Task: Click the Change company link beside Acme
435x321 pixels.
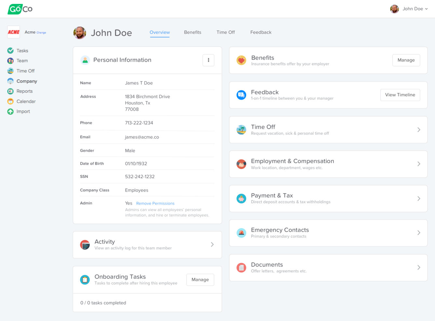Action: 41,33
